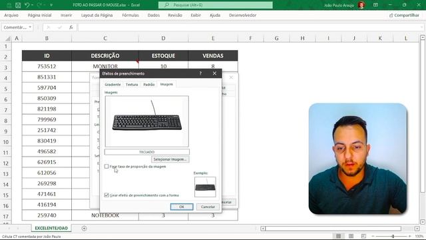Click the Undo arrow icon
426x240 pixels.
point(27,5)
